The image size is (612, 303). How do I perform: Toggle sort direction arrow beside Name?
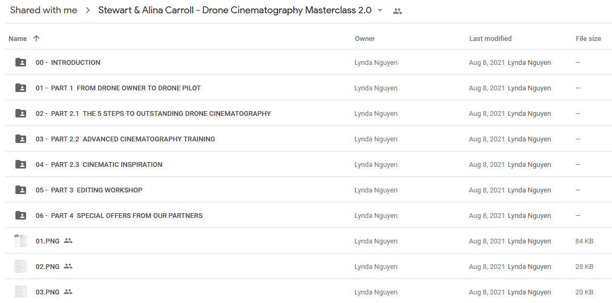(36, 38)
